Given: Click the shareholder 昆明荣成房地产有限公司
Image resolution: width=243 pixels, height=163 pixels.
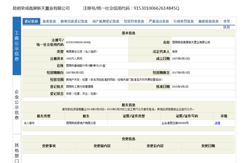Looking at the screenshot, I should (x=81, y=123).
